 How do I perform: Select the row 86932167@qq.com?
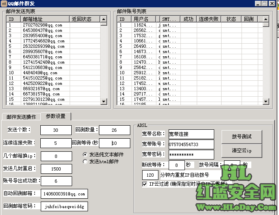pos(53,89)
